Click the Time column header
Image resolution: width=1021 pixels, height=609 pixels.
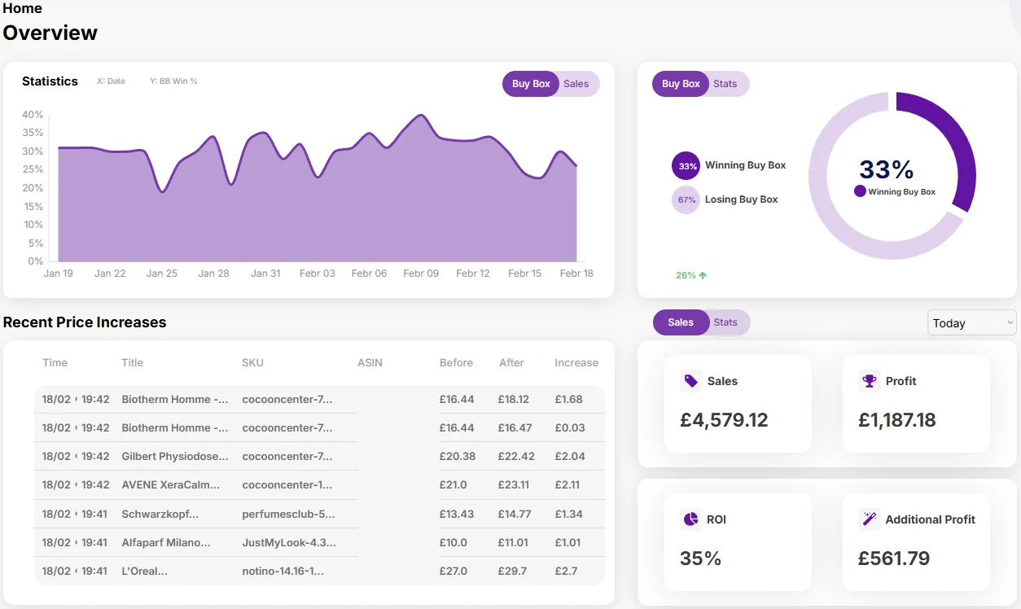[x=55, y=363]
